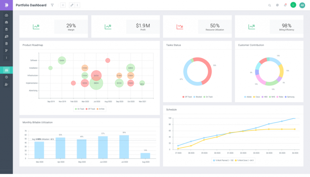
Task: Select the $240K Software bubble
Action: 62,60
